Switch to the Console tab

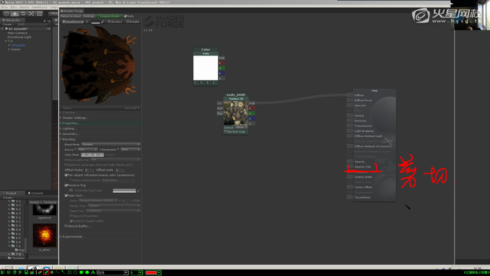pyautogui.click(x=37, y=193)
